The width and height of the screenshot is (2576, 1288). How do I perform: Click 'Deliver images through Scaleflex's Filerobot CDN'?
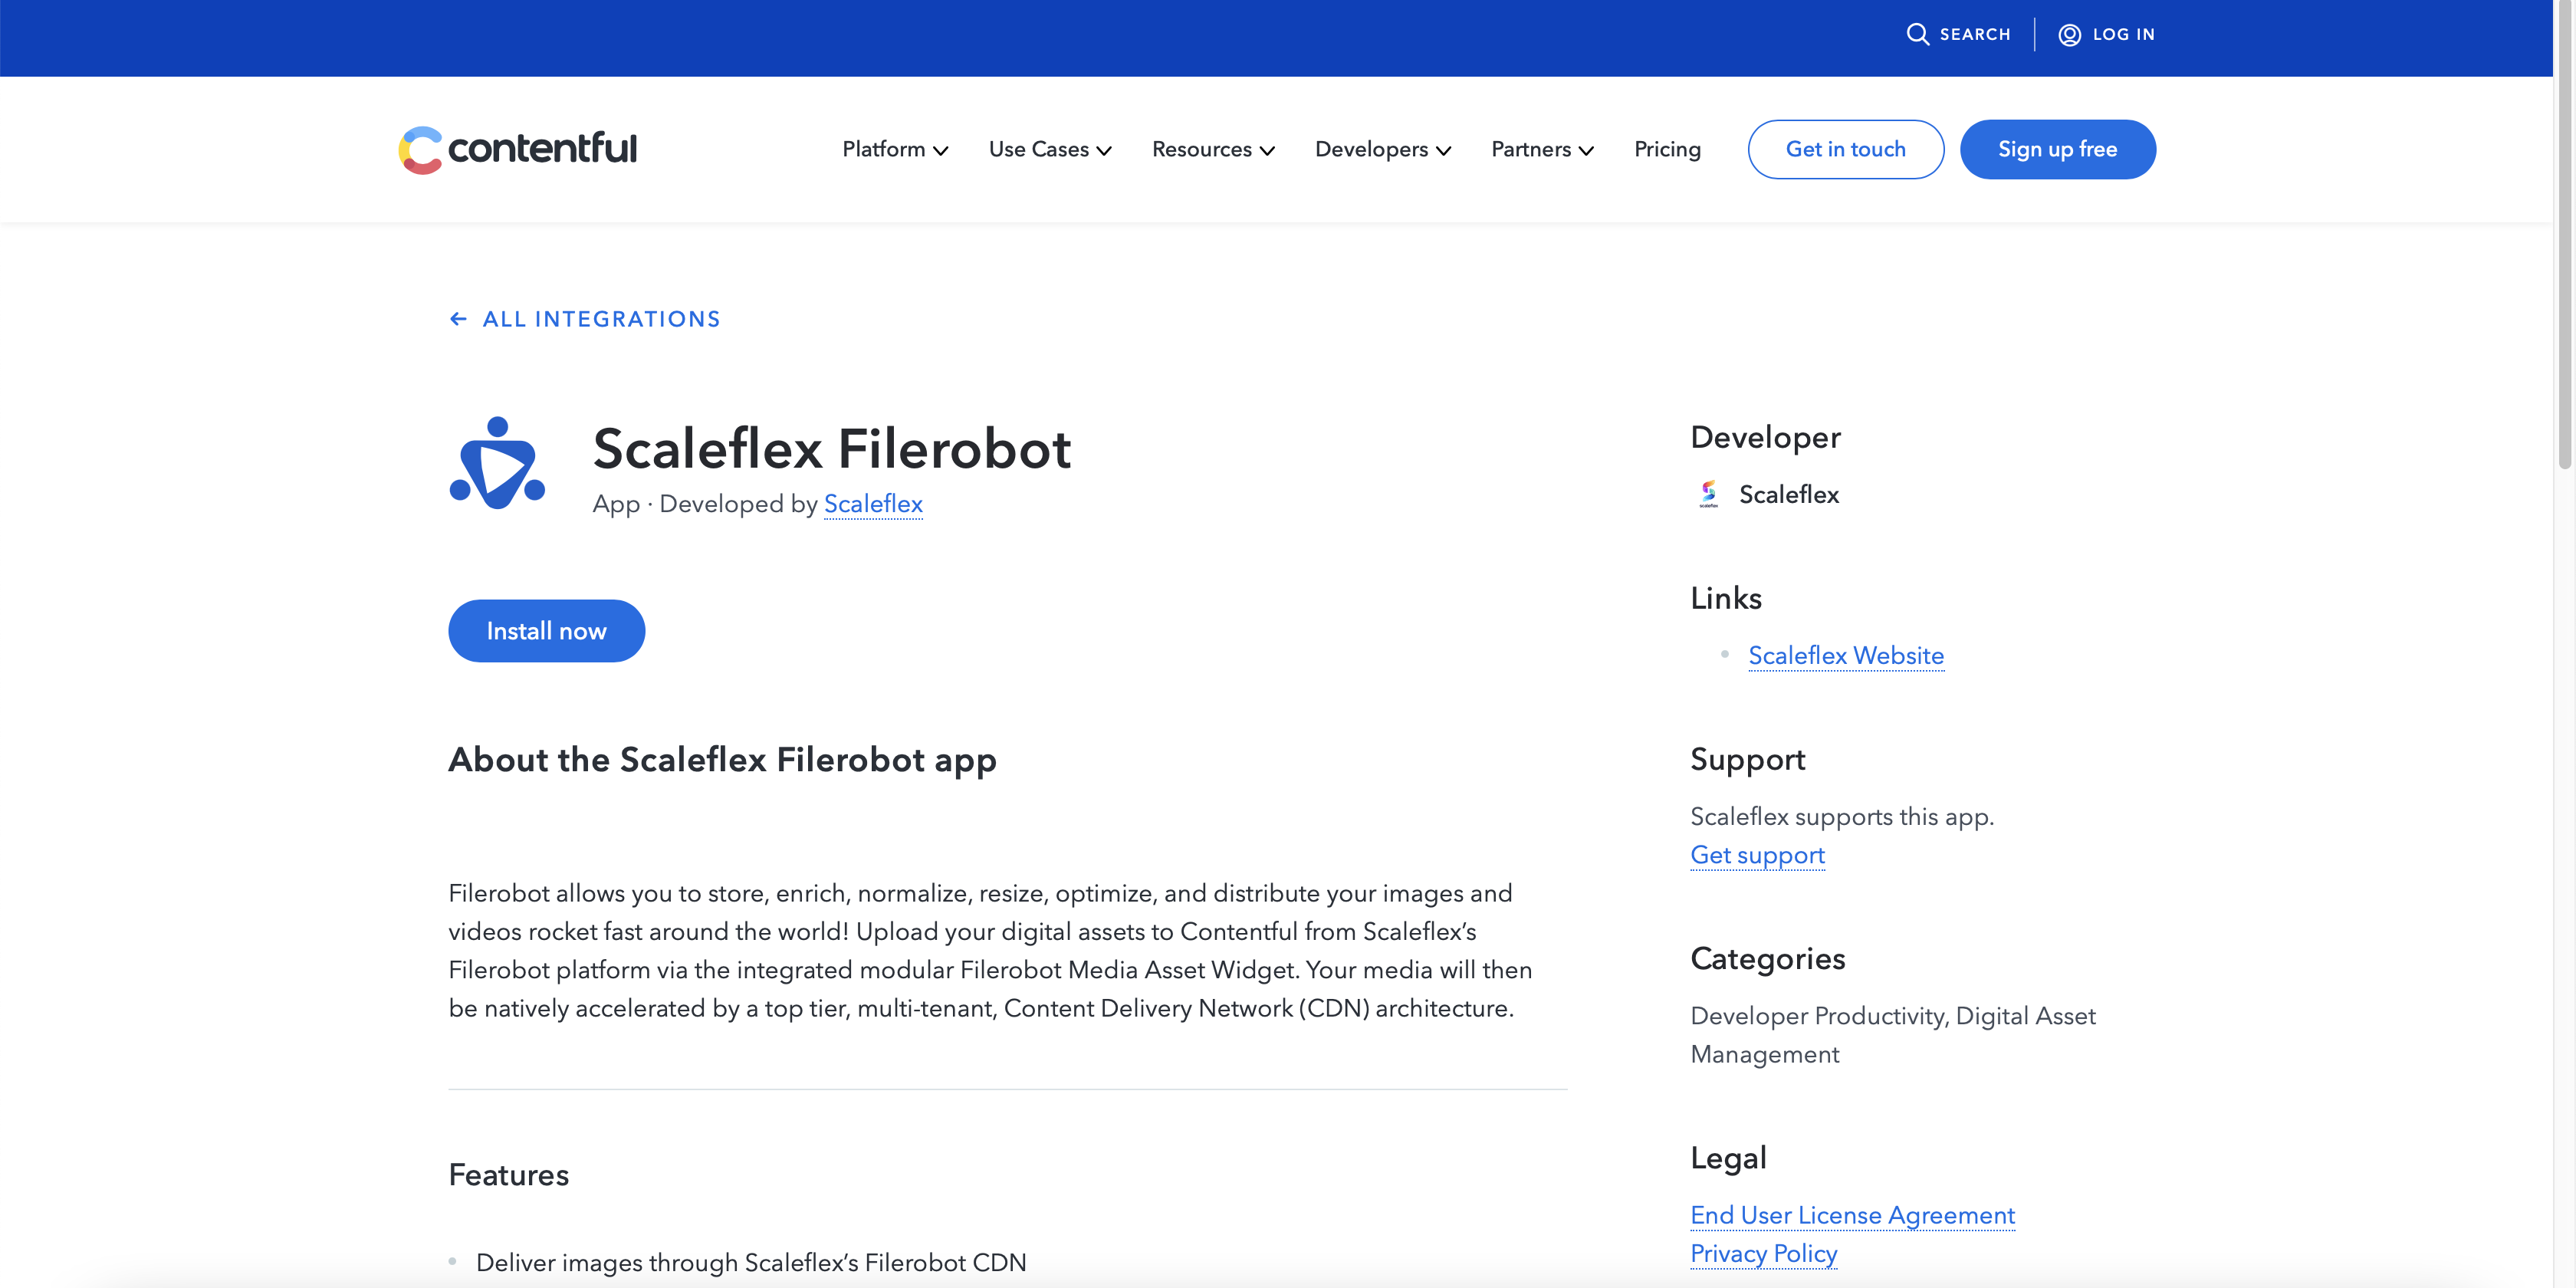751,1263
